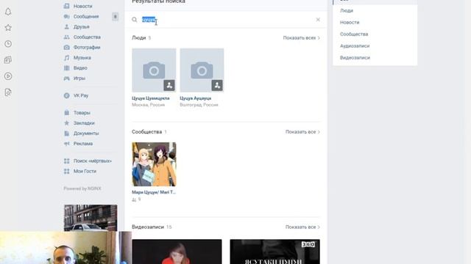Click the Друзья person icon
Viewport: 471px width, 264px height.
pyautogui.click(x=67, y=26)
